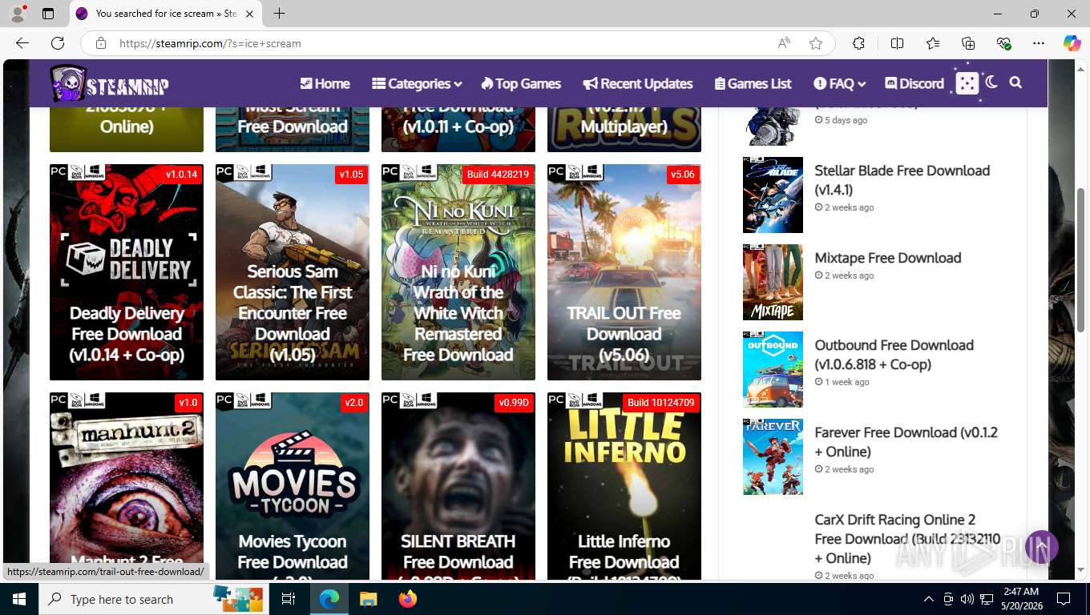The height and width of the screenshot is (615, 1090).
Task: Open Task View on taskbar
Action: (x=289, y=599)
